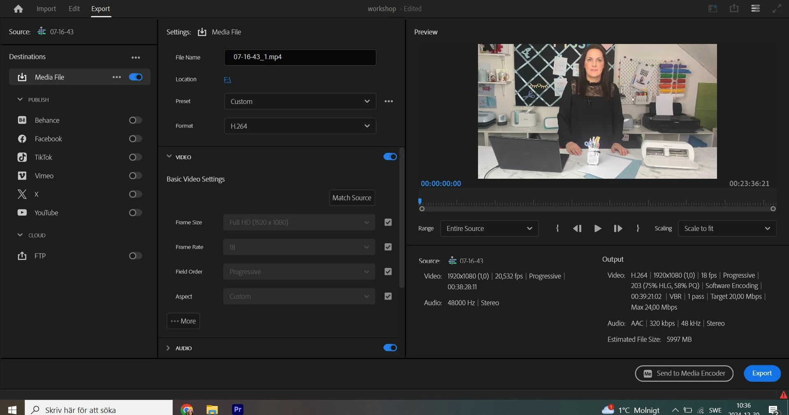Click Send to Media Encoder
This screenshot has height=415, width=789.
pyautogui.click(x=684, y=373)
